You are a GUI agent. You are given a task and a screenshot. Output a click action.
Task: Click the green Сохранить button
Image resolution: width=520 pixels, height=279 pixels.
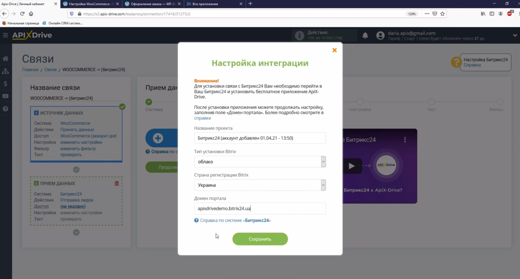(260, 239)
